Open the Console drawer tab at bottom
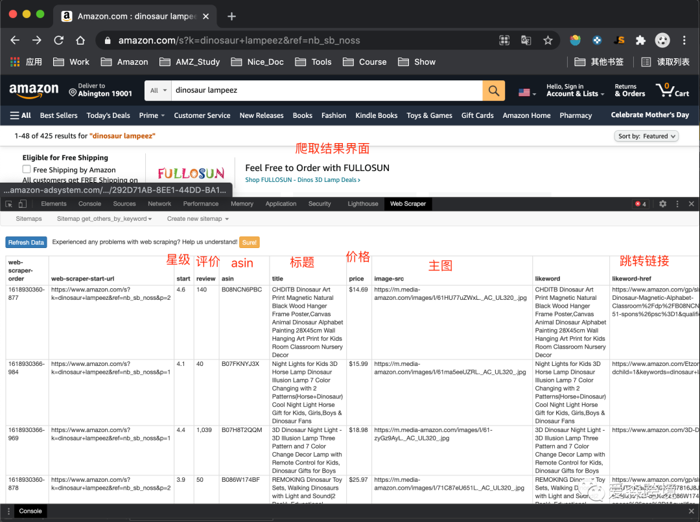Viewport: 700px width, 522px height. point(30,511)
